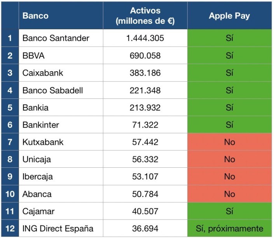Click the red No cell for Kutxabank

click(x=229, y=142)
